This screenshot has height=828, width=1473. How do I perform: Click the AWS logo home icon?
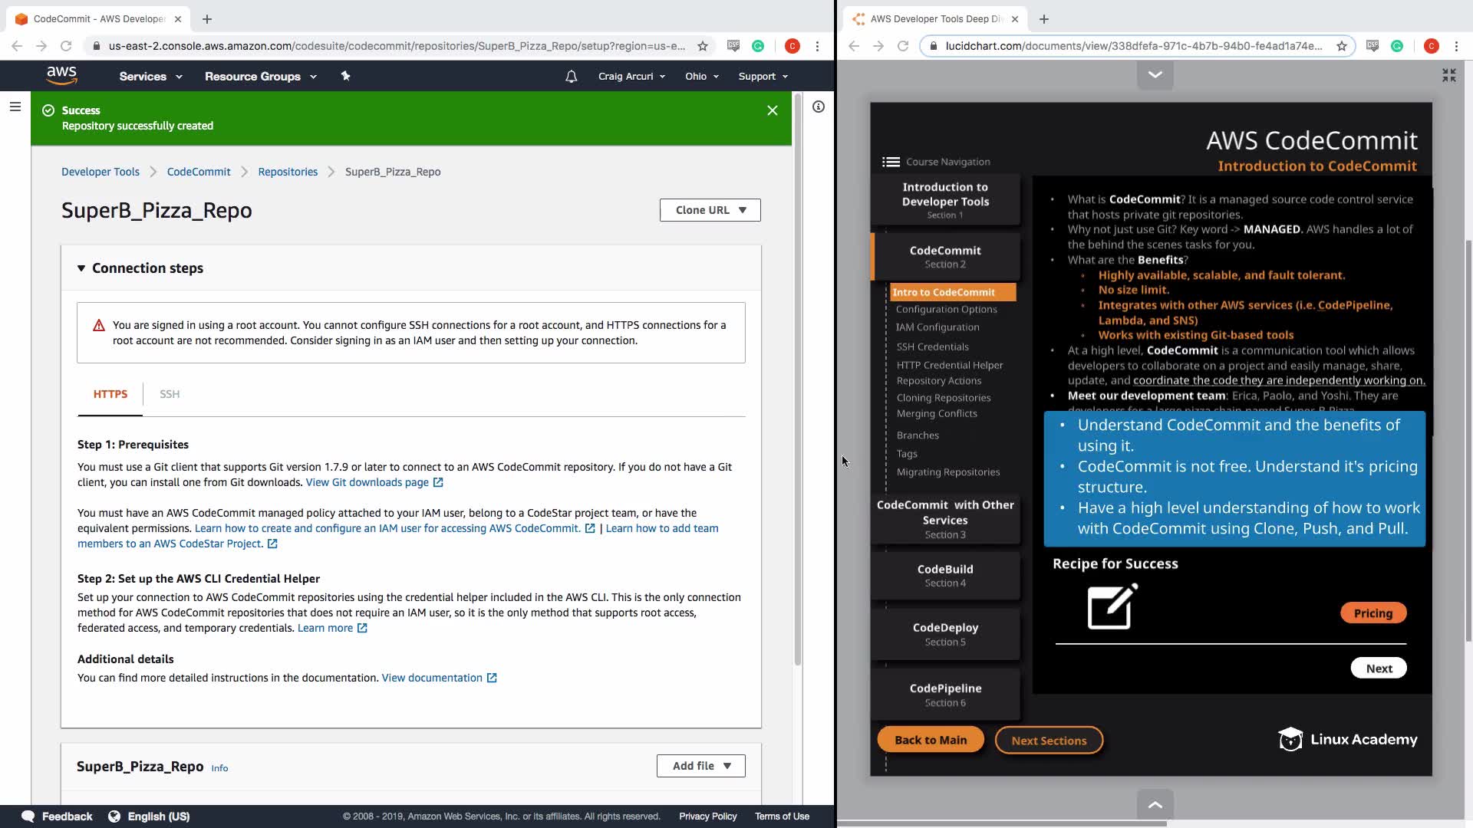61,75
